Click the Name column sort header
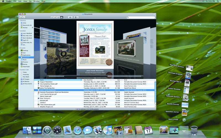Image resolution: width=221 pixels, height=138 pixels. coord(58,80)
